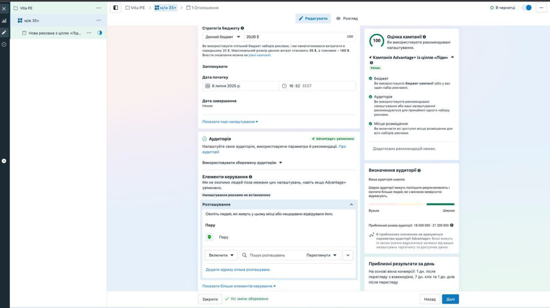Click info icon beside Оцінка кампанії
This screenshot has height=308, width=550.
(x=424, y=37)
